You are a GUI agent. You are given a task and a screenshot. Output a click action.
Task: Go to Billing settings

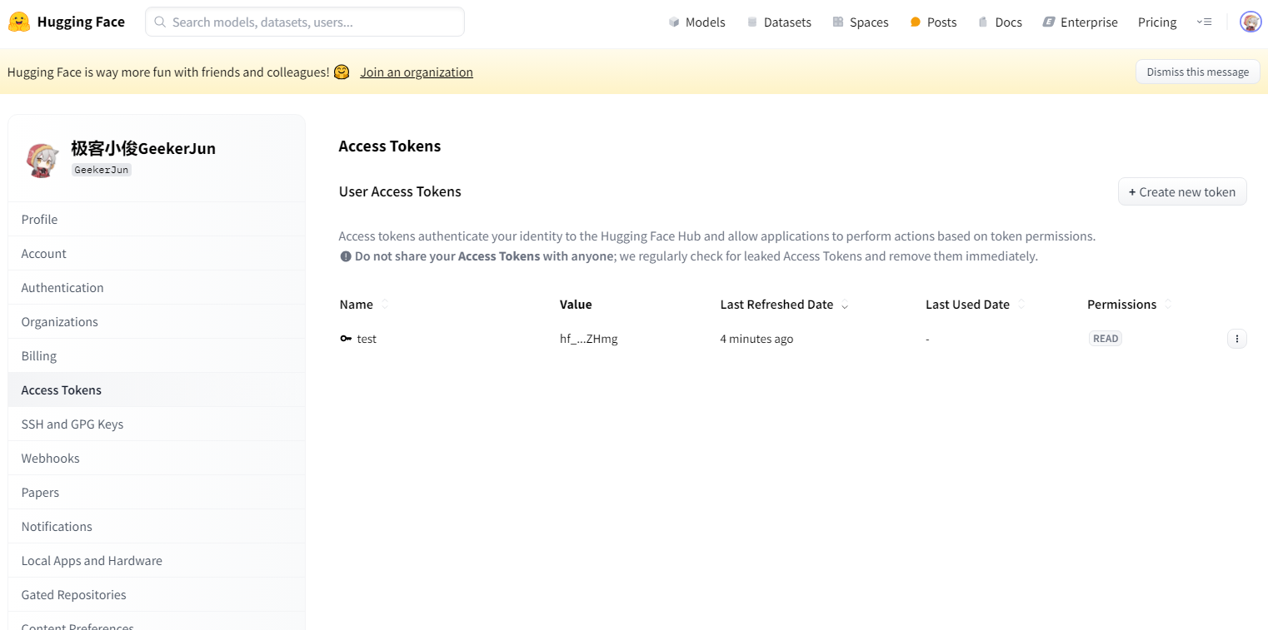tap(157, 356)
